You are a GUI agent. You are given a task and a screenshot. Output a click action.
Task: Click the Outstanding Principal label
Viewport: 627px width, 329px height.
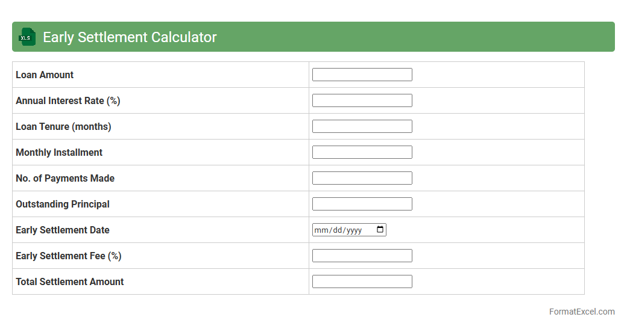tap(63, 204)
